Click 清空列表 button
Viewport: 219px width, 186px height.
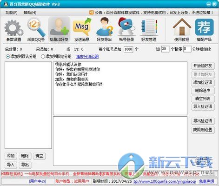click(203, 99)
